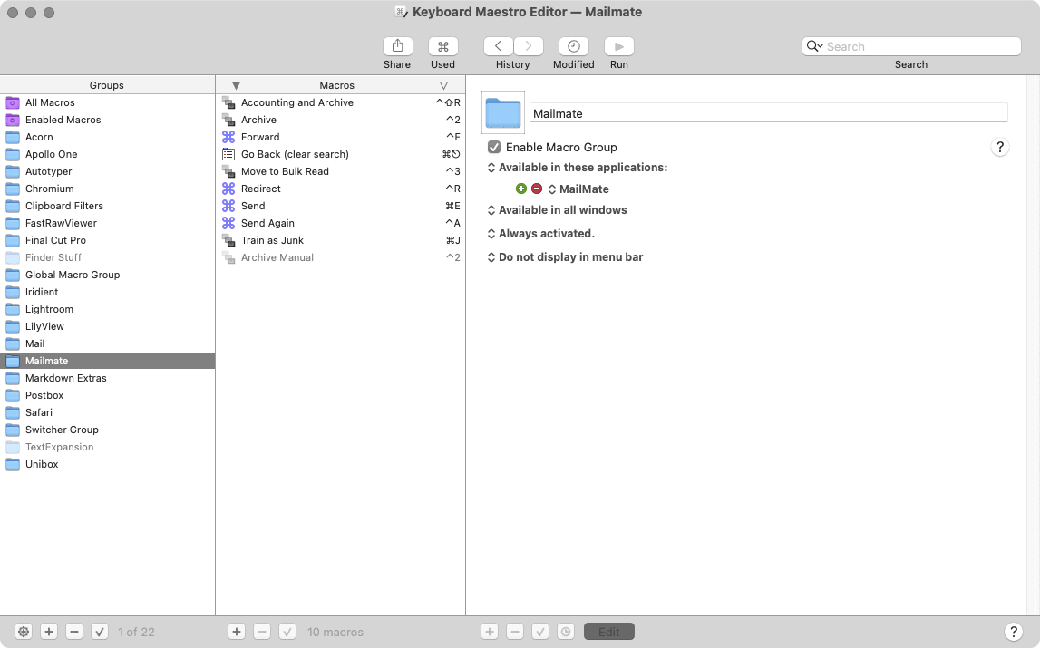Click the Edit button

click(609, 632)
